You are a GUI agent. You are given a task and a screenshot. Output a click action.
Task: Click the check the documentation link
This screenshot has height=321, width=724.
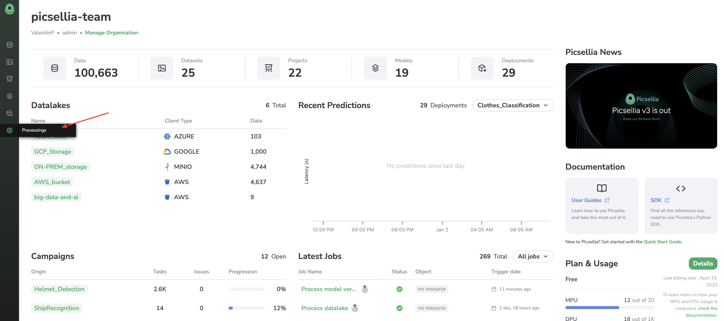point(702,312)
